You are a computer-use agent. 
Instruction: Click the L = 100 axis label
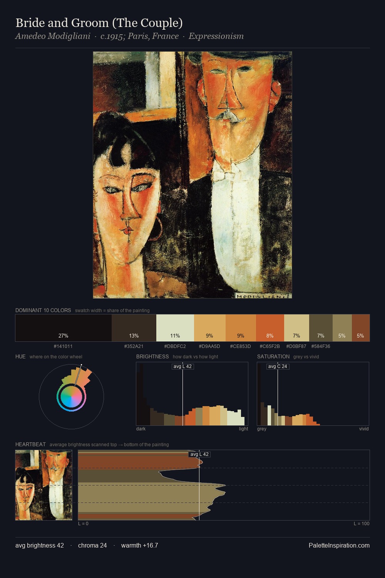point(362,524)
